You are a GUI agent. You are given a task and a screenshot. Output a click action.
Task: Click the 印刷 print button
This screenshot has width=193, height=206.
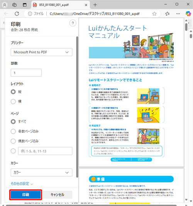(x=26, y=195)
